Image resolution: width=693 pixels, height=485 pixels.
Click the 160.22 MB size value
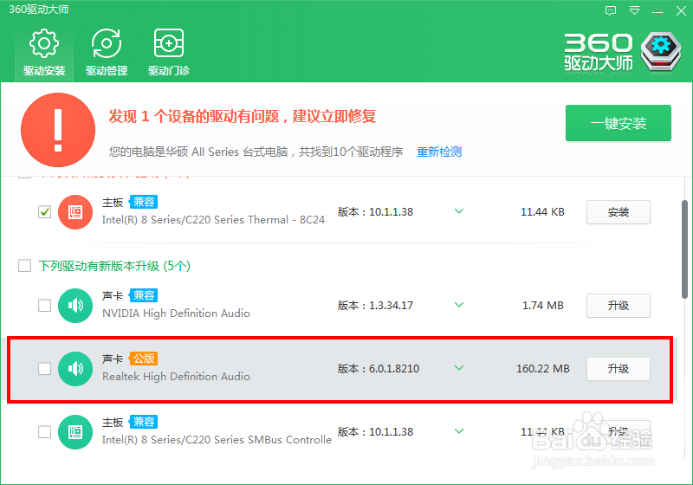click(x=543, y=368)
